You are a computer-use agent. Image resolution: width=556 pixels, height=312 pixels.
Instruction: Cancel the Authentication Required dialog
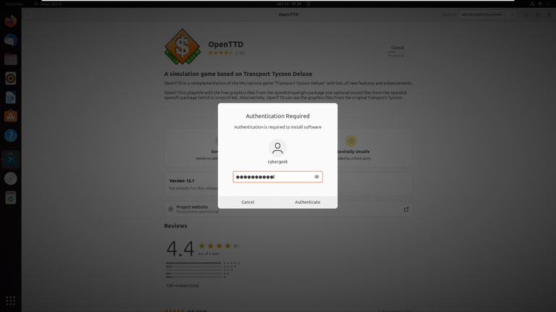coord(248,202)
